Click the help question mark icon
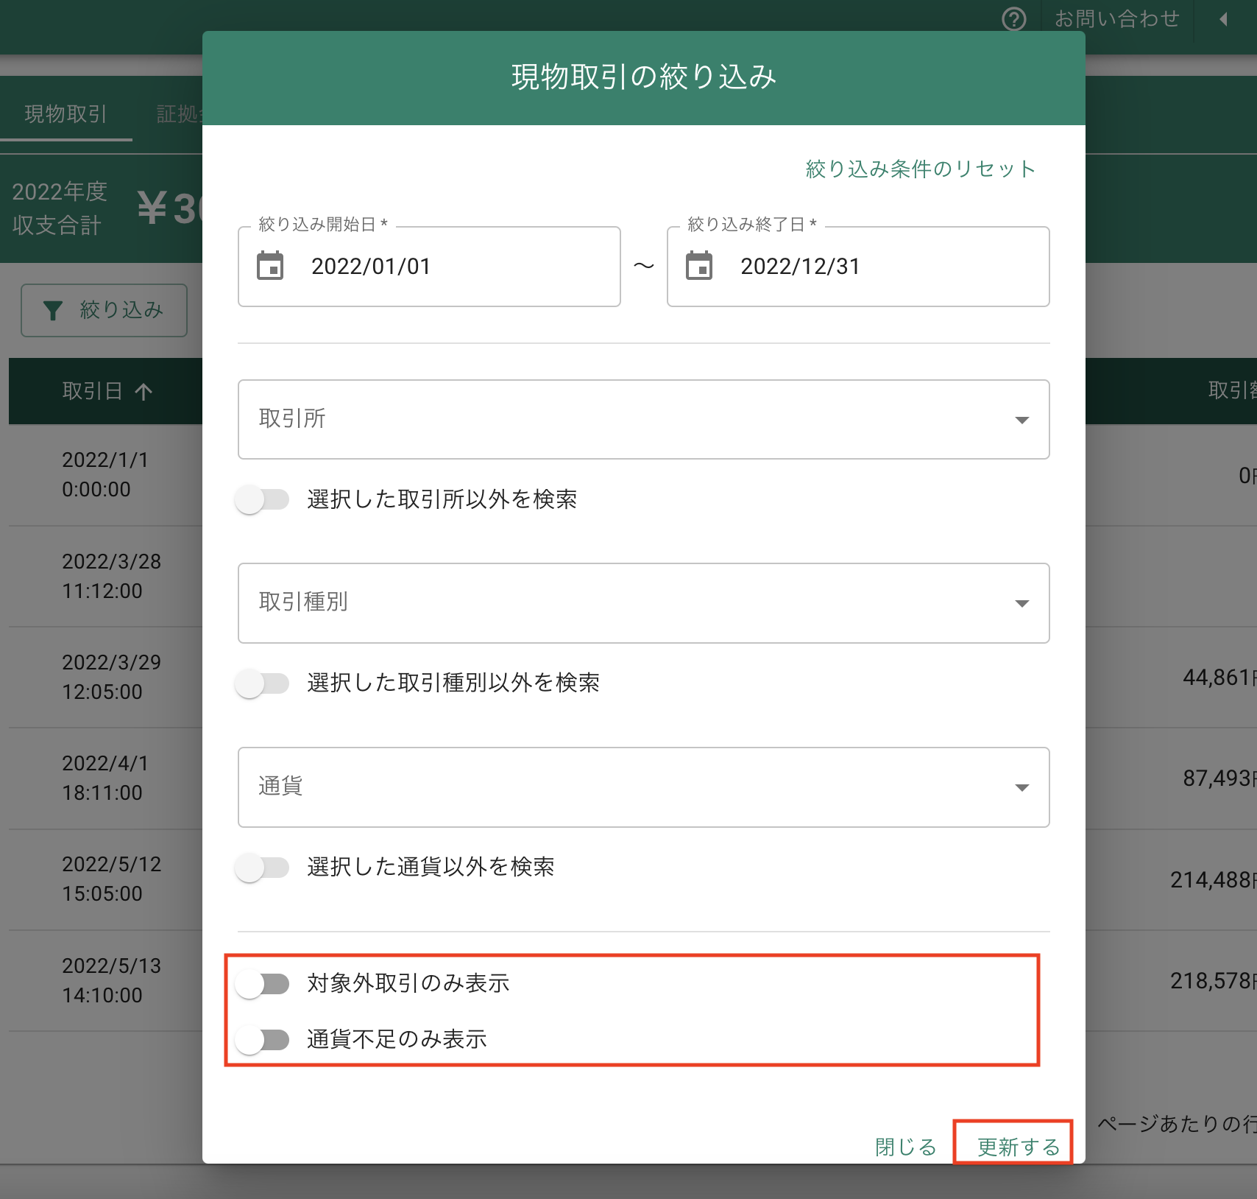 (x=1014, y=18)
